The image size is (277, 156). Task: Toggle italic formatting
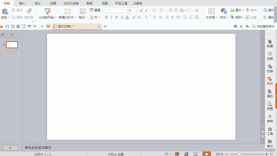pos(112,17)
